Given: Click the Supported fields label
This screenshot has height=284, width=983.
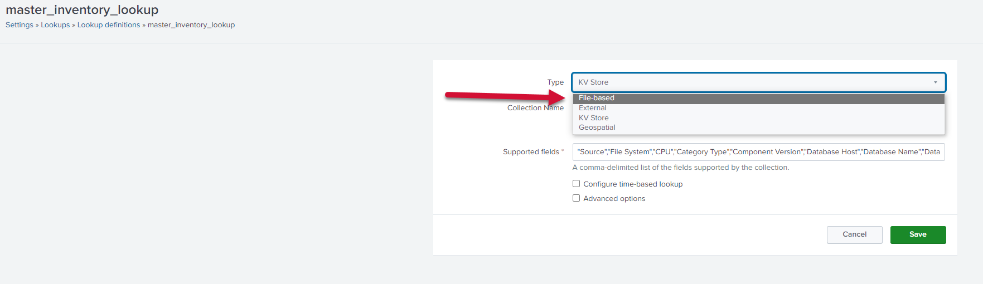Looking at the screenshot, I should pos(531,152).
